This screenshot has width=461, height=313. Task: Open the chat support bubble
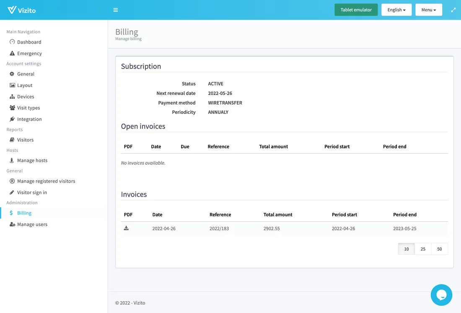click(441, 295)
